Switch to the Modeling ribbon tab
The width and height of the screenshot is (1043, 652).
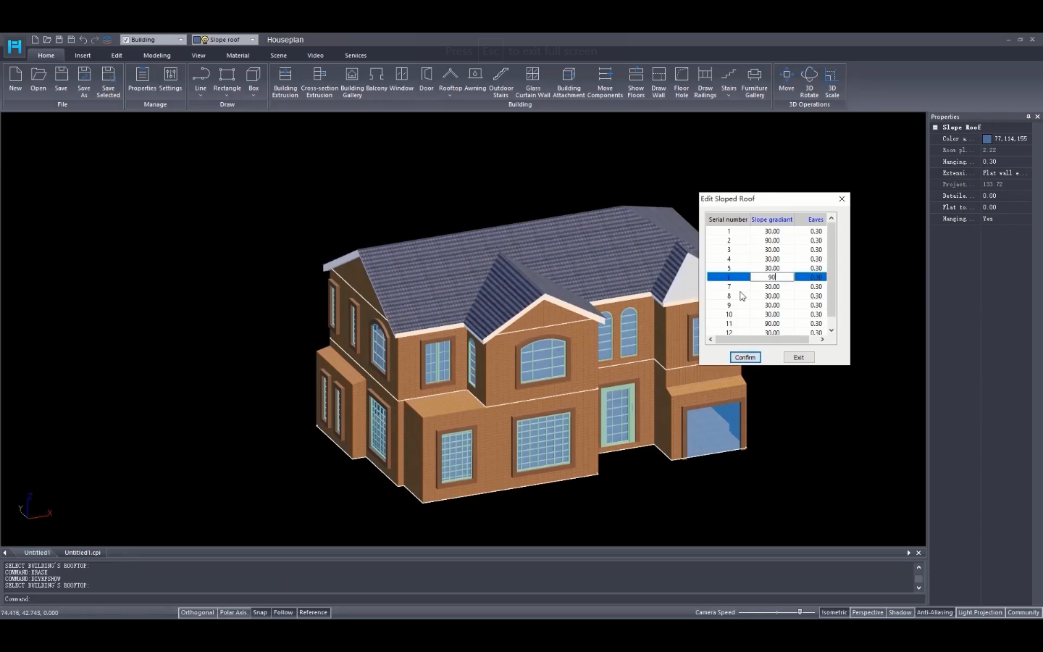tap(157, 55)
